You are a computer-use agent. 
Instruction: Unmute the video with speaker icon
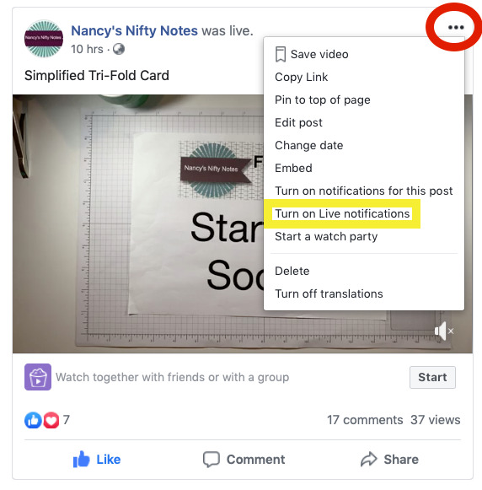(x=443, y=331)
